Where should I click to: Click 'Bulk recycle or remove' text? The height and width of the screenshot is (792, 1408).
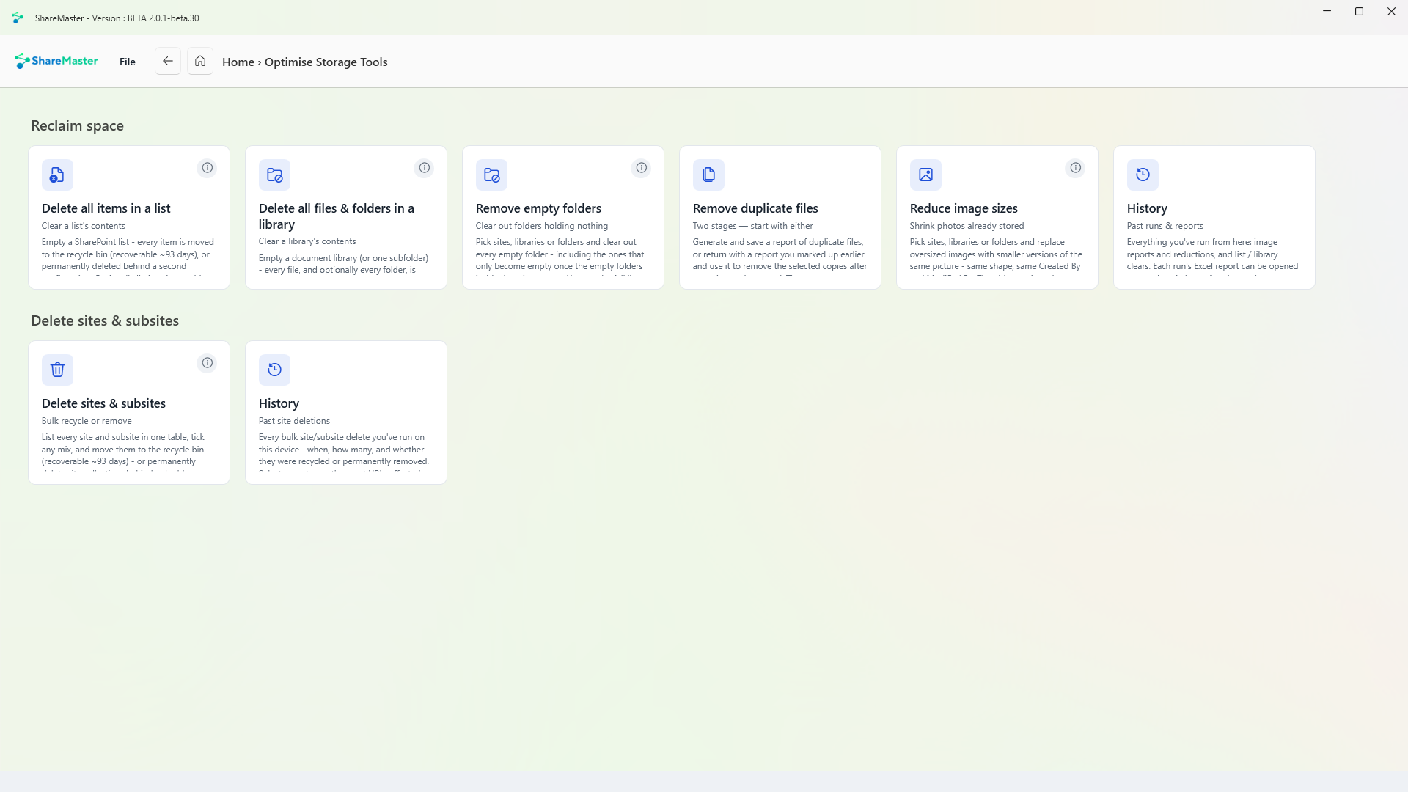point(87,421)
